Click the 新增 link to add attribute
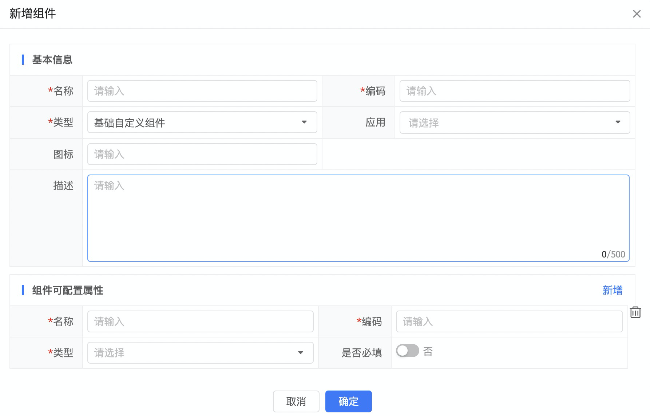This screenshot has height=416, width=650. pos(612,290)
